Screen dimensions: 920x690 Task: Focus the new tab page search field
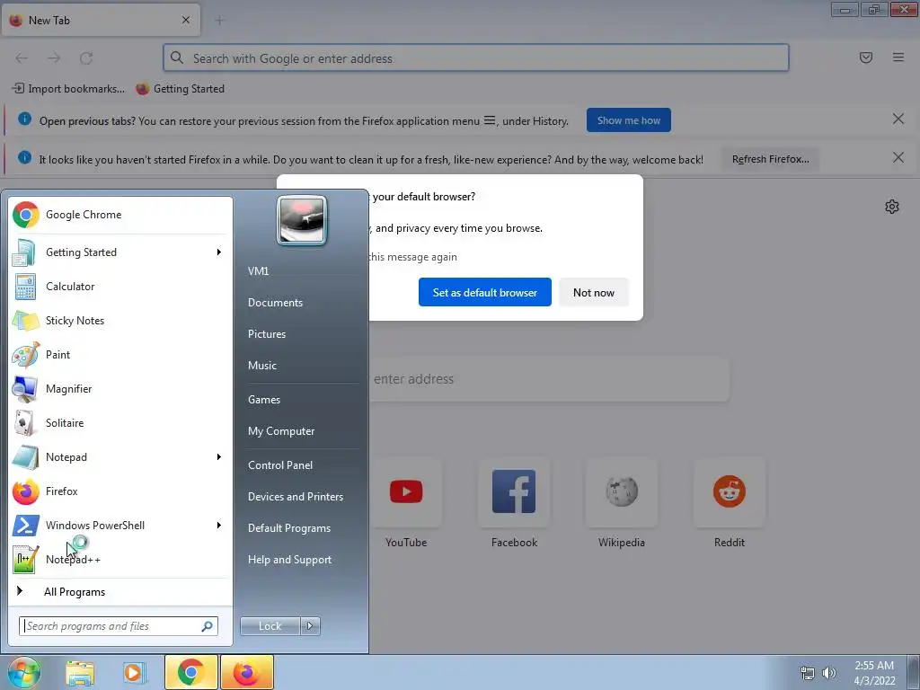point(549,379)
